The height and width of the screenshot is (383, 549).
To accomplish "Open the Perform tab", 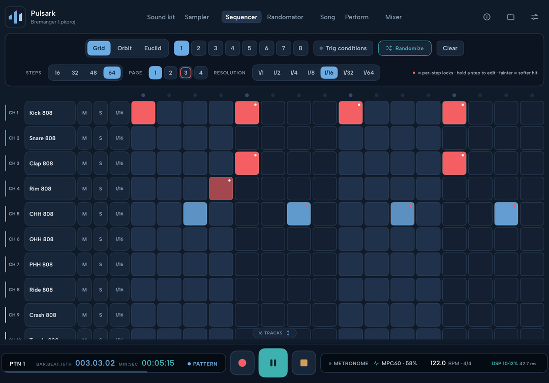I will [357, 17].
